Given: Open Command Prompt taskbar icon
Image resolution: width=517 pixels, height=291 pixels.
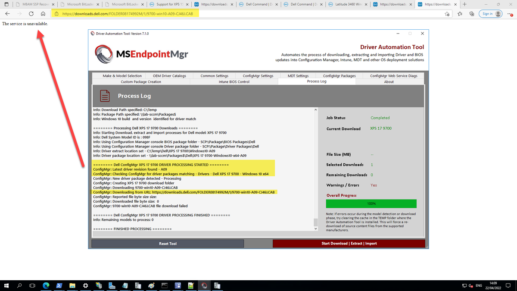Looking at the screenshot, I should tap(165, 285).
